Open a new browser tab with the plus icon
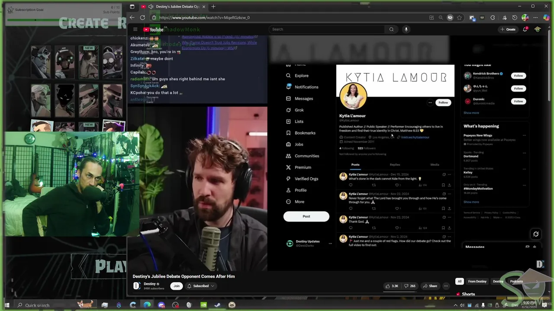The width and height of the screenshot is (554, 311). [213, 6]
